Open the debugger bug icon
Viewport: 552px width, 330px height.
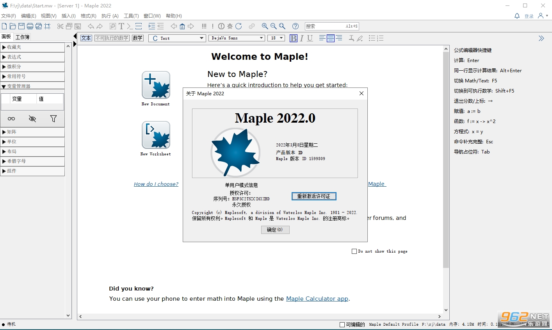click(x=230, y=26)
